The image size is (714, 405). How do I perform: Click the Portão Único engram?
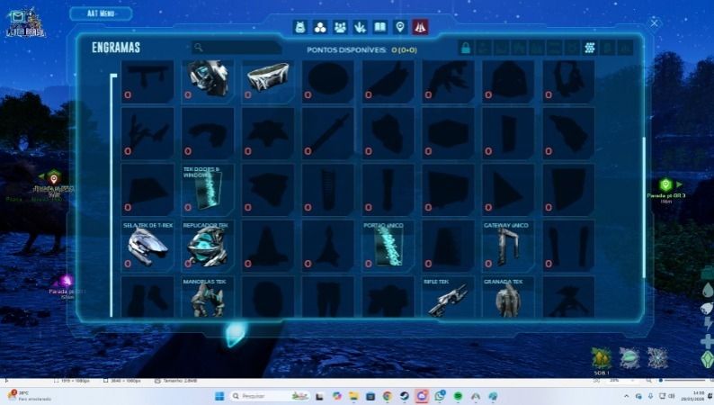(388, 245)
